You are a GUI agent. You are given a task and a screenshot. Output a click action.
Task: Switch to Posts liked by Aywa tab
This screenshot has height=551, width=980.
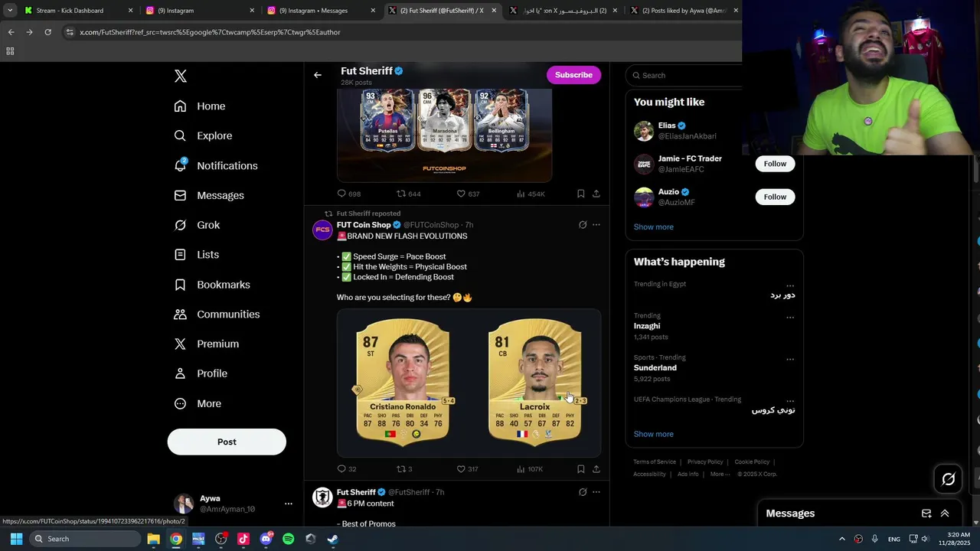684,11
